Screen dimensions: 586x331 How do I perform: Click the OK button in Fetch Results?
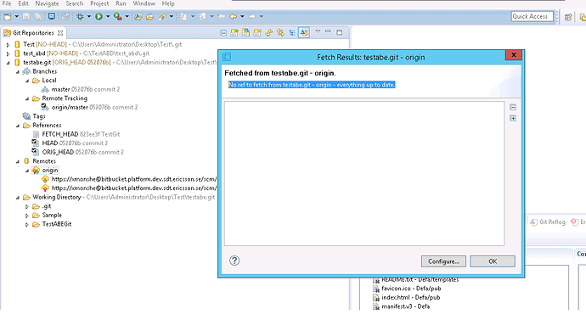(x=493, y=261)
